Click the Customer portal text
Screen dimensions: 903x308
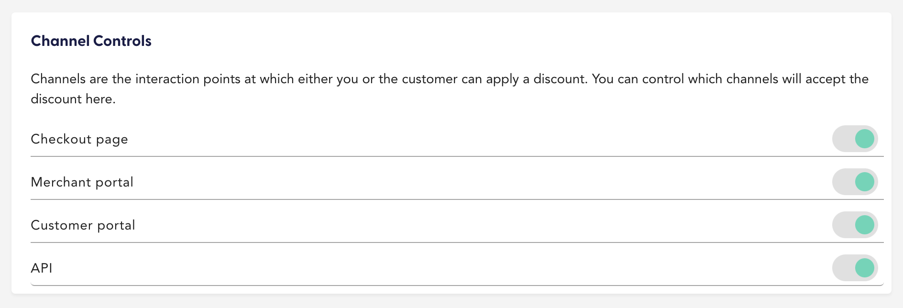pyautogui.click(x=83, y=225)
